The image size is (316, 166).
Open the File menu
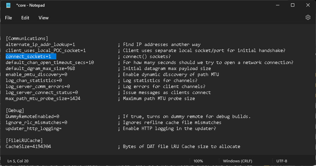8,18
